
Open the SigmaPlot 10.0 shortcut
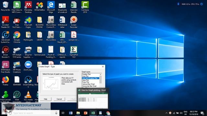pos(74,52)
